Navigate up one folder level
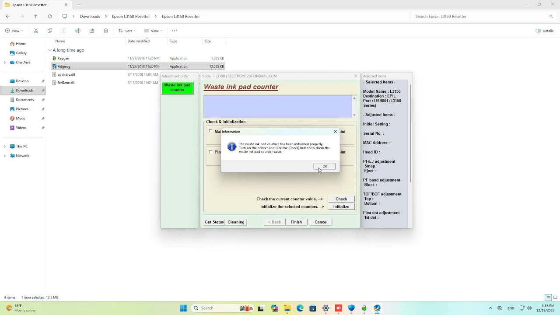The height and width of the screenshot is (315, 560). pos(36,16)
